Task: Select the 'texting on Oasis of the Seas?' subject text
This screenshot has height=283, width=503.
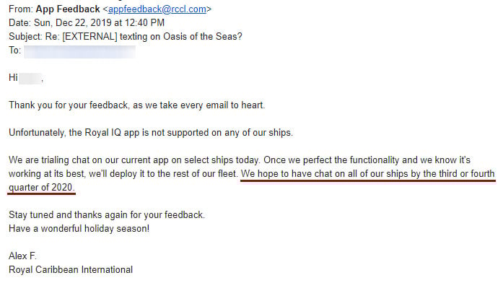Action: click(181, 37)
